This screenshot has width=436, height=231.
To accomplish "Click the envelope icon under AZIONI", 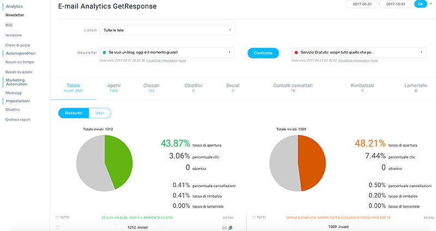I will [x=225, y=227].
